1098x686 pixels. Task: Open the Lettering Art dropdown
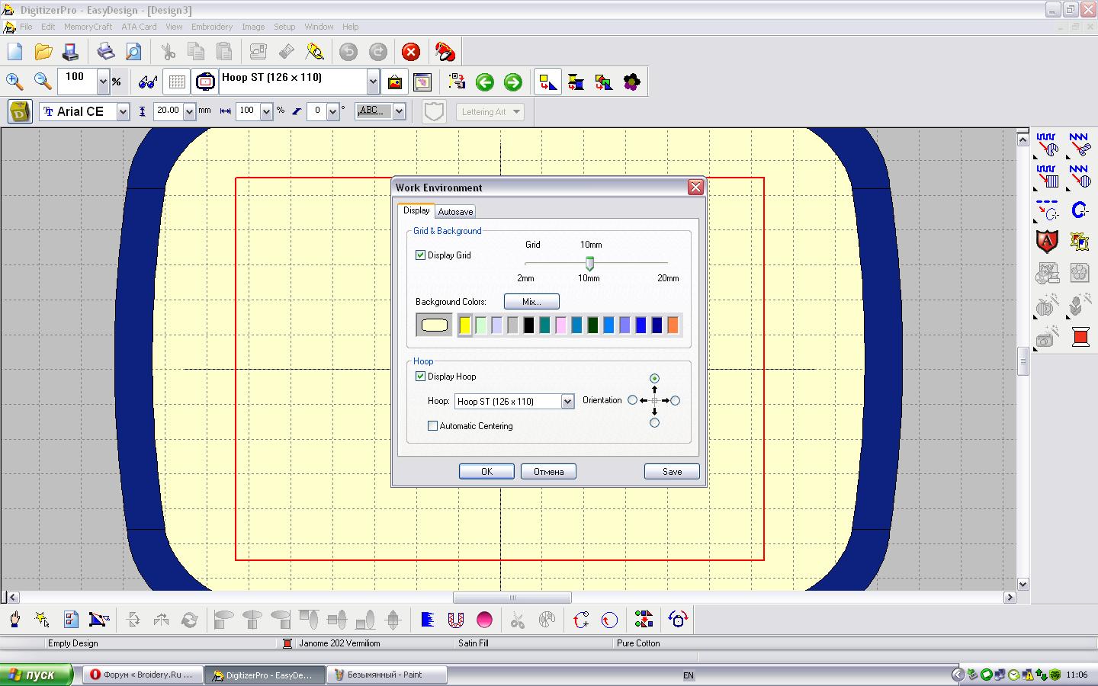click(516, 112)
